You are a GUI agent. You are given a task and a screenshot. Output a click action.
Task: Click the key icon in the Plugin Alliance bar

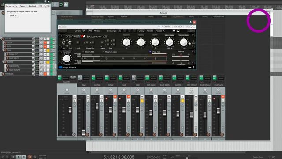[189, 68]
